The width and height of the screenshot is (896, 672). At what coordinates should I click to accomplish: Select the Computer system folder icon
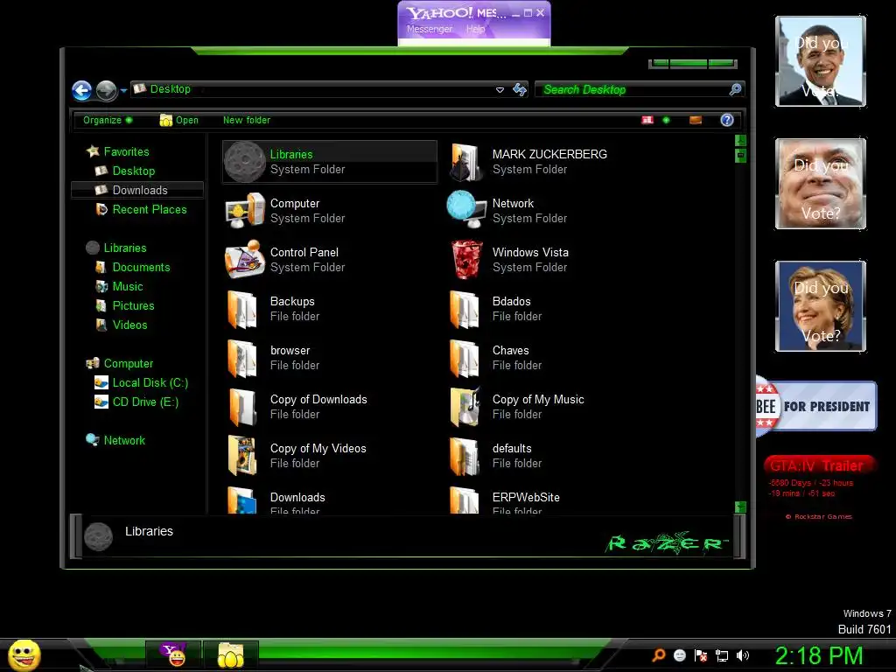tap(245, 211)
